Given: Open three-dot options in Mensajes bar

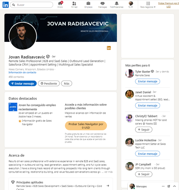Looking at the screenshot, I should 163,186.
